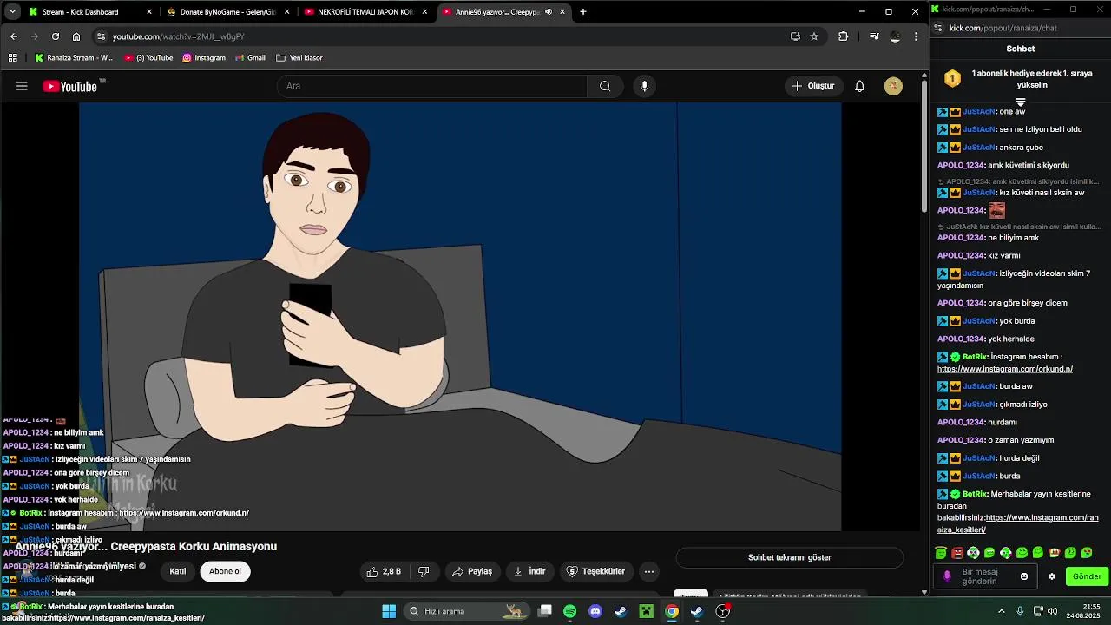Click the İndir download button

tap(529, 571)
